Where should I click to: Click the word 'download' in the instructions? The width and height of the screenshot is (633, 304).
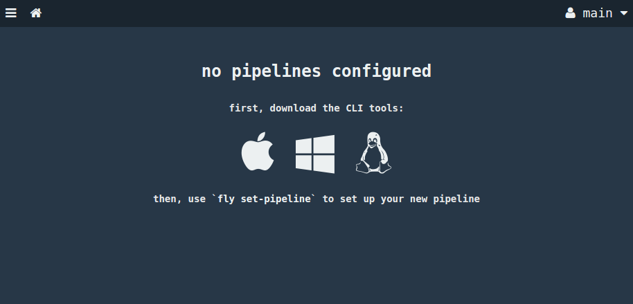tap(293, 108)
